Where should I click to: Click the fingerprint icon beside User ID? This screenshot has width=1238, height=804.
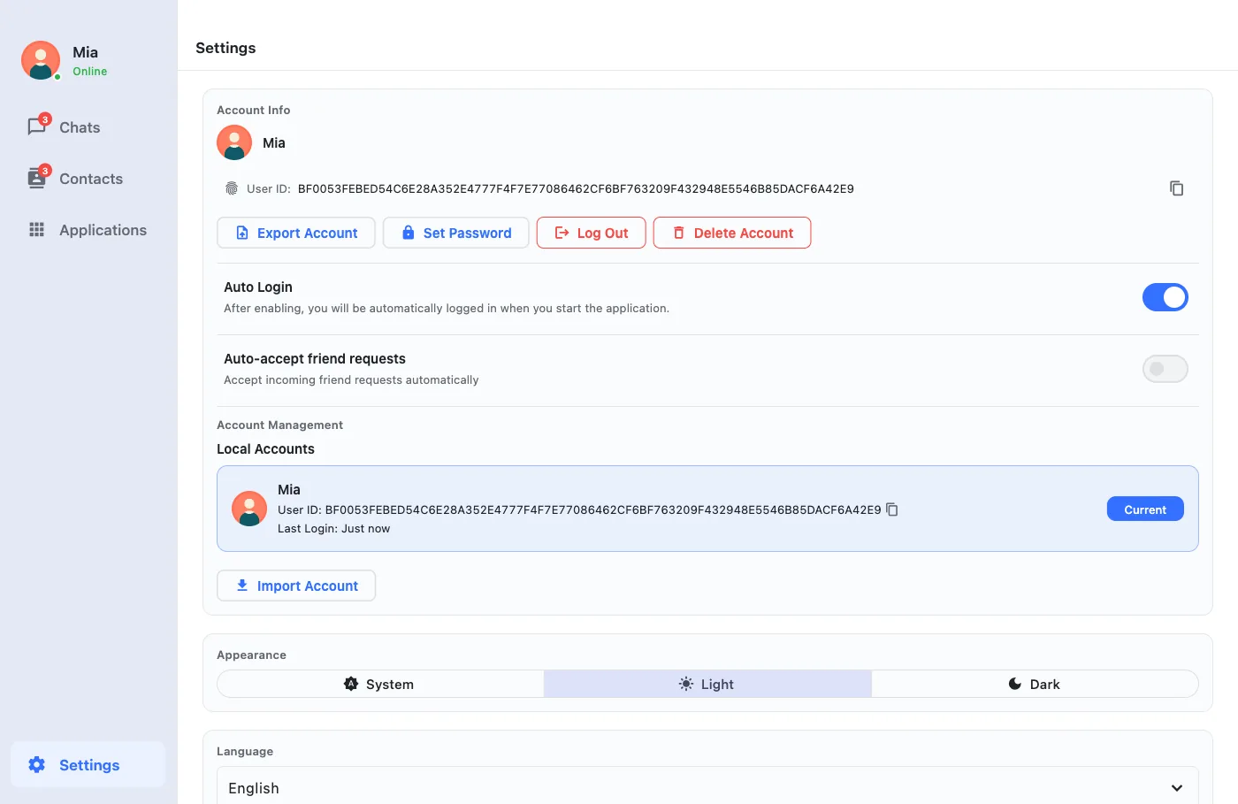pyautogui.click(x=232, y=188)
